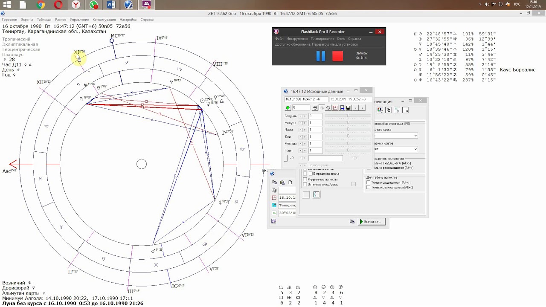Click the update available notice in FlashBack
Viewport: 546px width, 307px height.
tap(316, 44)
